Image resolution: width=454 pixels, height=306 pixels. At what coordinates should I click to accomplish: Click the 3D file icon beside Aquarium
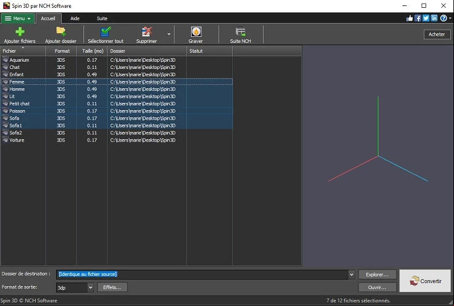tap(5, 60)
